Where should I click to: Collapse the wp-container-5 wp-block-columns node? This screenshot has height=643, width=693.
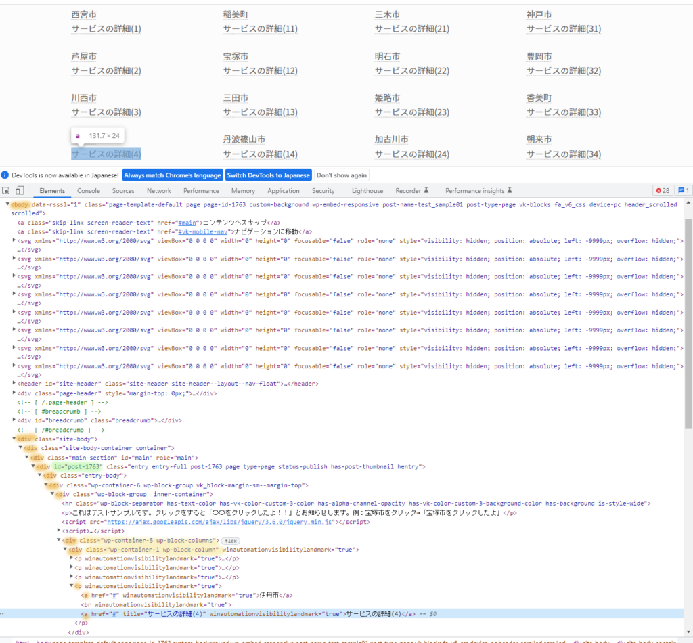(58, 540)
